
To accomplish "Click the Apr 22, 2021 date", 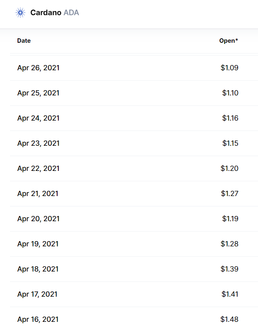I will coord(38,168).
